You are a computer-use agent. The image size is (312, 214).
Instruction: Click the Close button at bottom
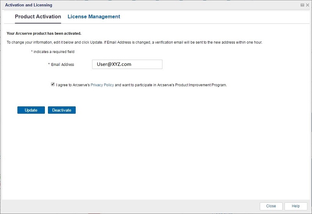[271, 206]
